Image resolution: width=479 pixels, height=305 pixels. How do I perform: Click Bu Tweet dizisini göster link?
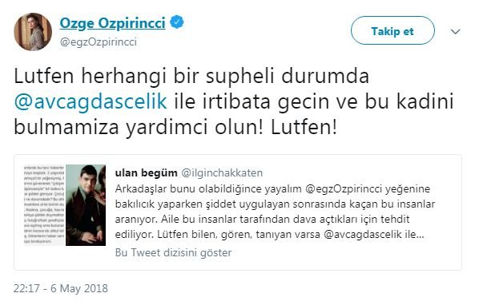(173, 252)
